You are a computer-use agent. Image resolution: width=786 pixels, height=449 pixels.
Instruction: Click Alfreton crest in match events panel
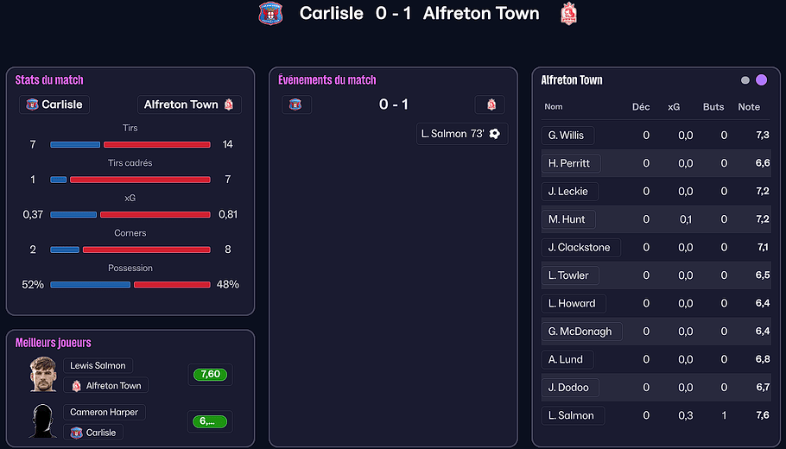point(491,104)
